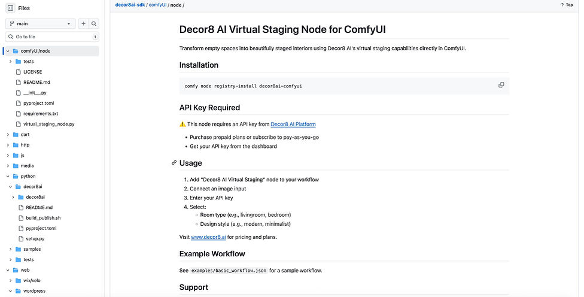Viewport: 584px width, 297px height.
Task: Open the requirements.txt file
Action: coord(41,114)
